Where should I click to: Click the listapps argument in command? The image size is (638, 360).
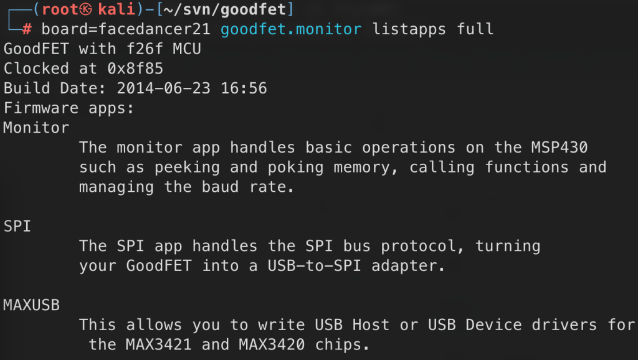coord(409,29)
